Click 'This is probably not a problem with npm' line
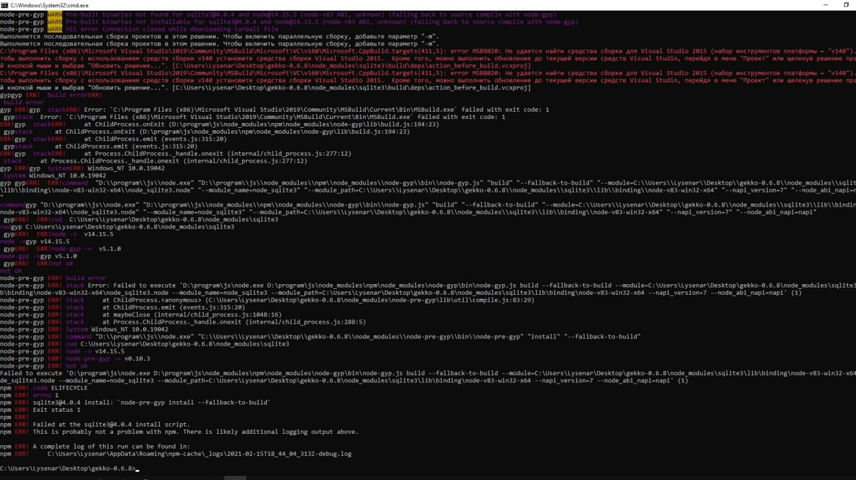 pyautogui.click(x=179, y=432)
